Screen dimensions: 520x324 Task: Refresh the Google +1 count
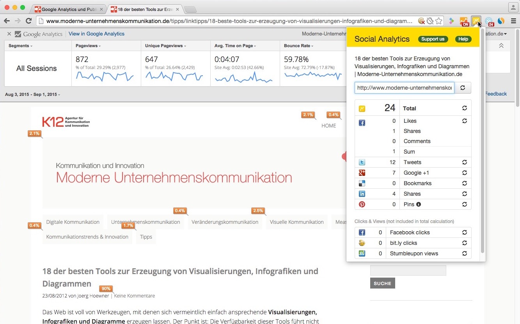(x=464, y=173)
